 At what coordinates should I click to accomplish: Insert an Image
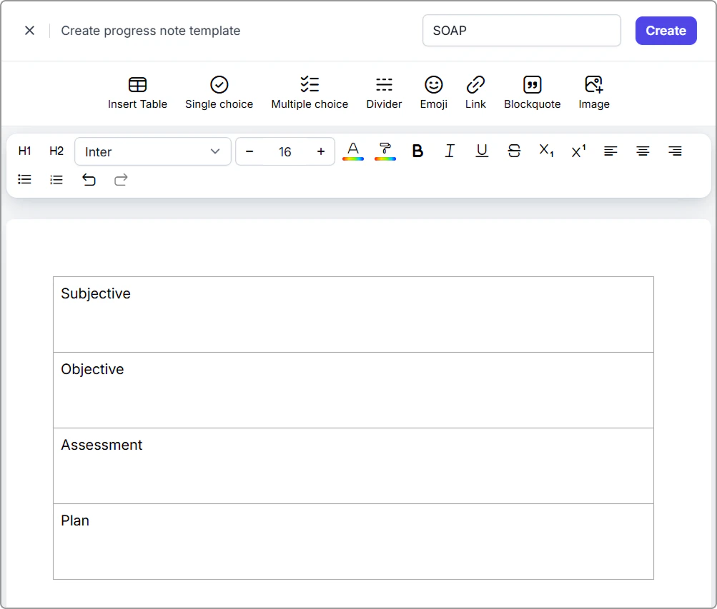tap(593, 93)
